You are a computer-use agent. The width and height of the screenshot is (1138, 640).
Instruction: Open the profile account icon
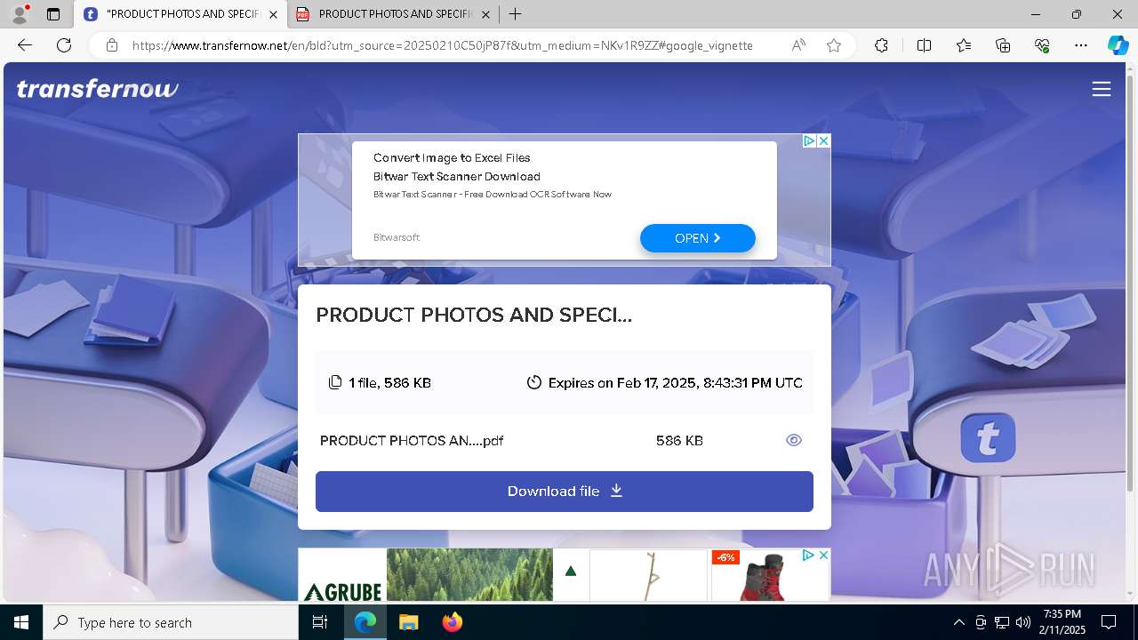point(20,13)
